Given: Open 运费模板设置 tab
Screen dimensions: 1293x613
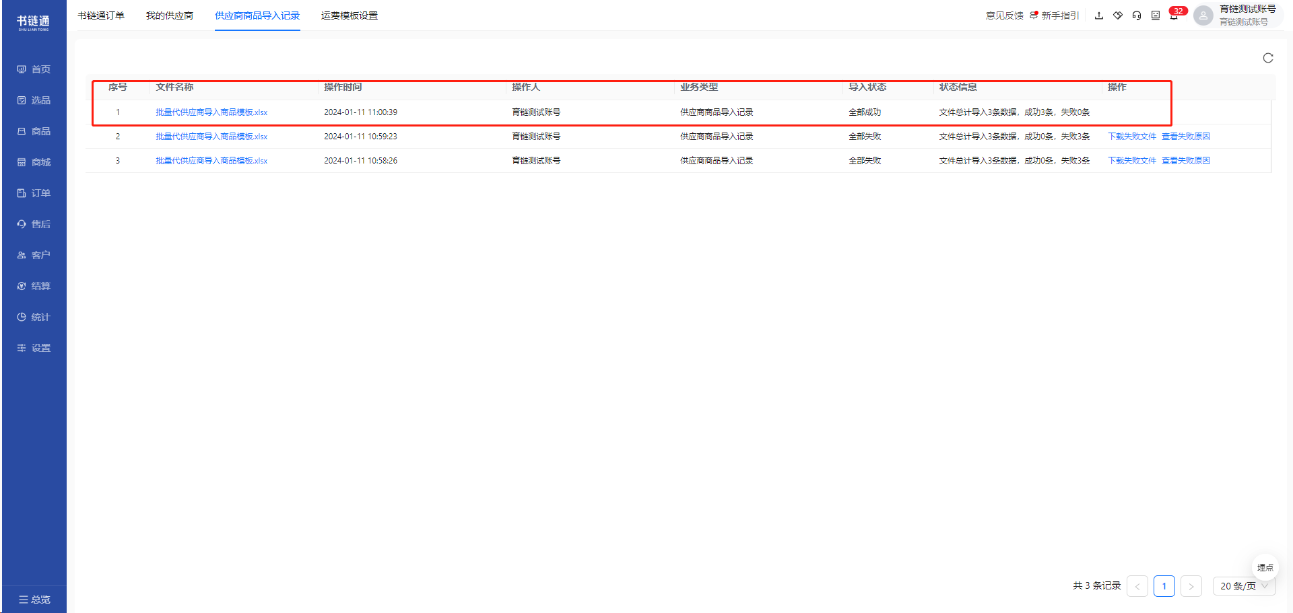Looking at the screenshot, I should pos(350,15).
